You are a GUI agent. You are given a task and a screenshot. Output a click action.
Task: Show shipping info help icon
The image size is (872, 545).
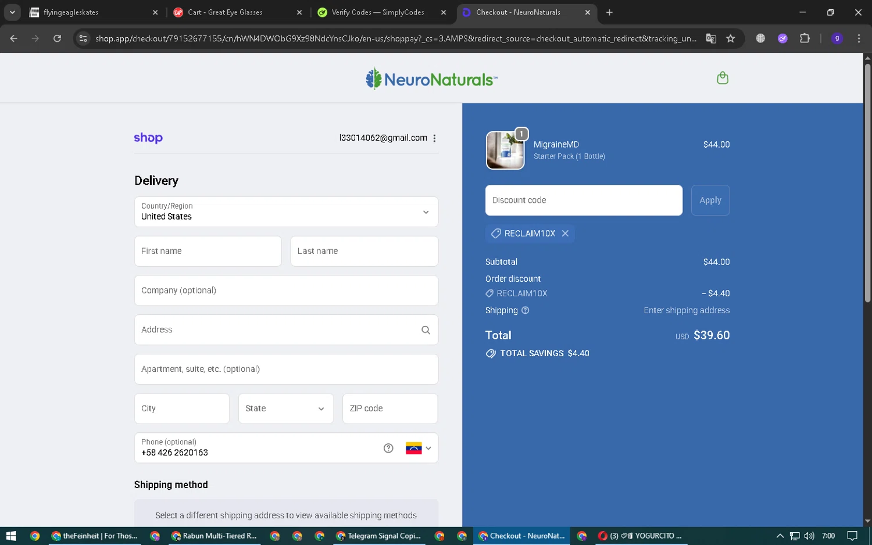[x=526, y=310]
